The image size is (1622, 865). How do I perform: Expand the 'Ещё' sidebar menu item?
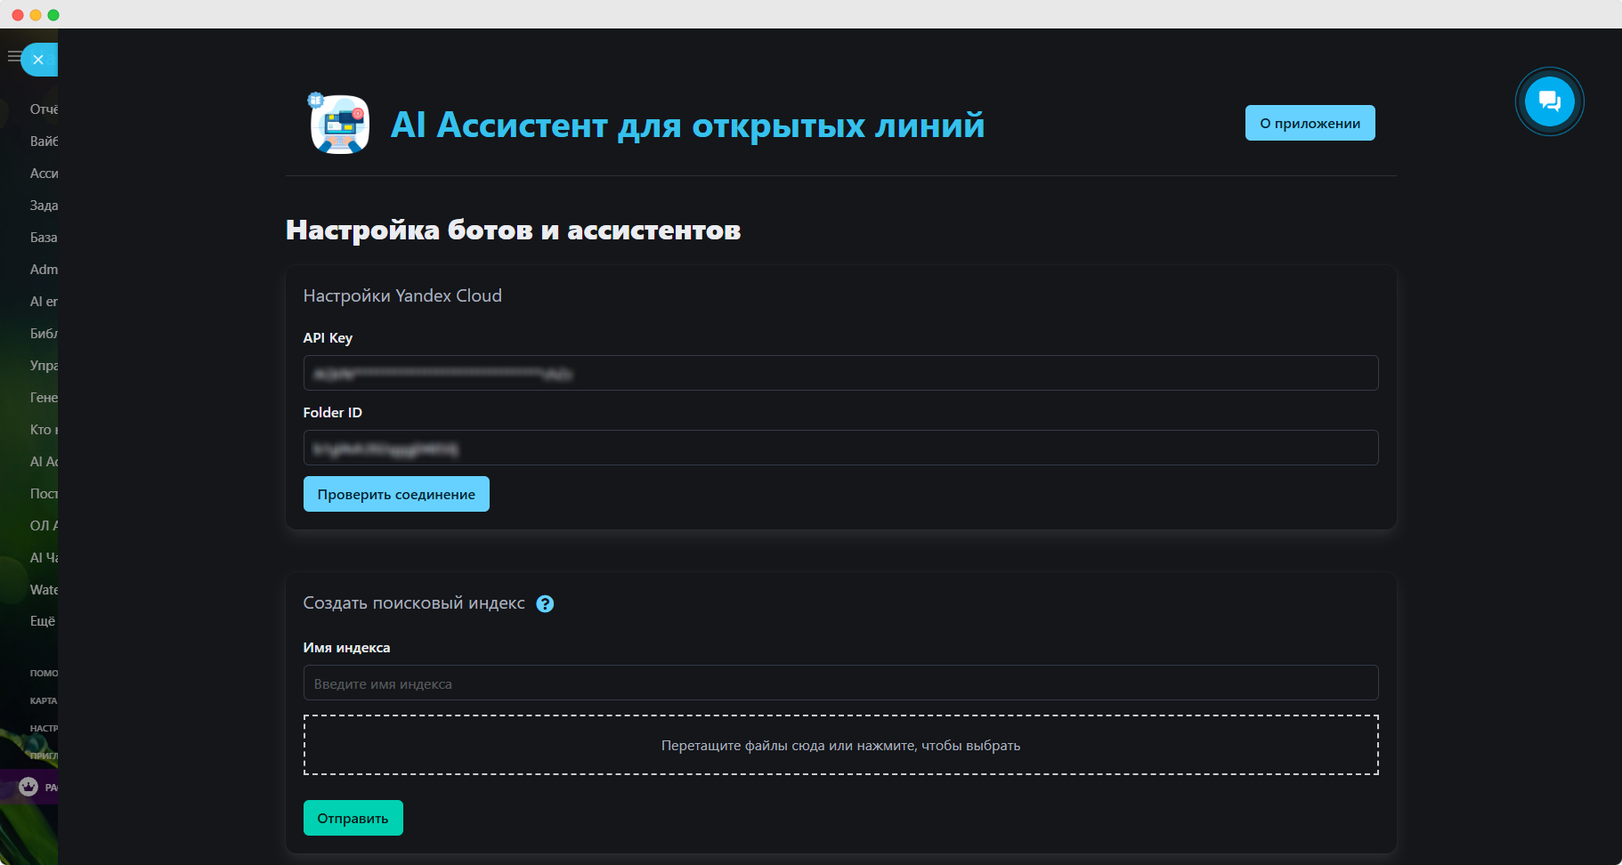(x=43, y=621)
